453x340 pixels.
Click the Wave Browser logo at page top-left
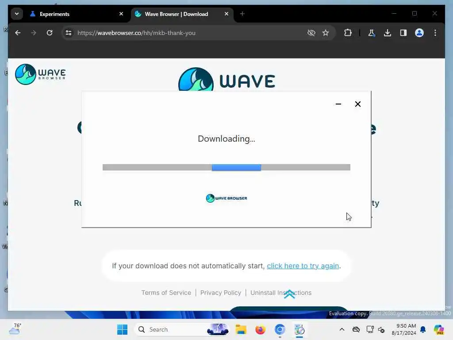coord(40,74)
